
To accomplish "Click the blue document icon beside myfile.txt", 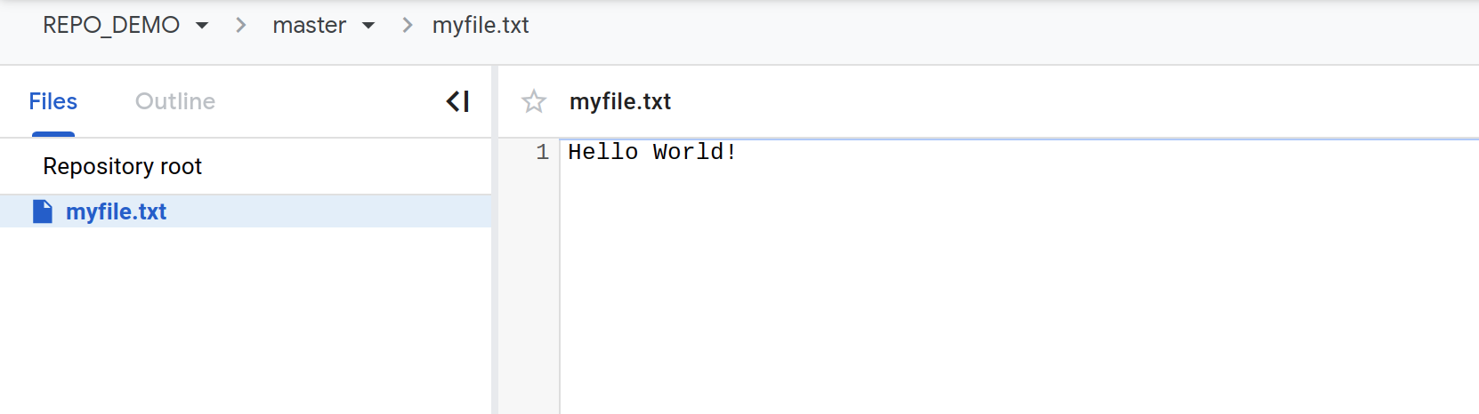I will [x=43, y=211].
